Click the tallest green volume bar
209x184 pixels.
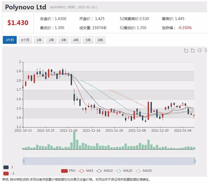[74, 140]
